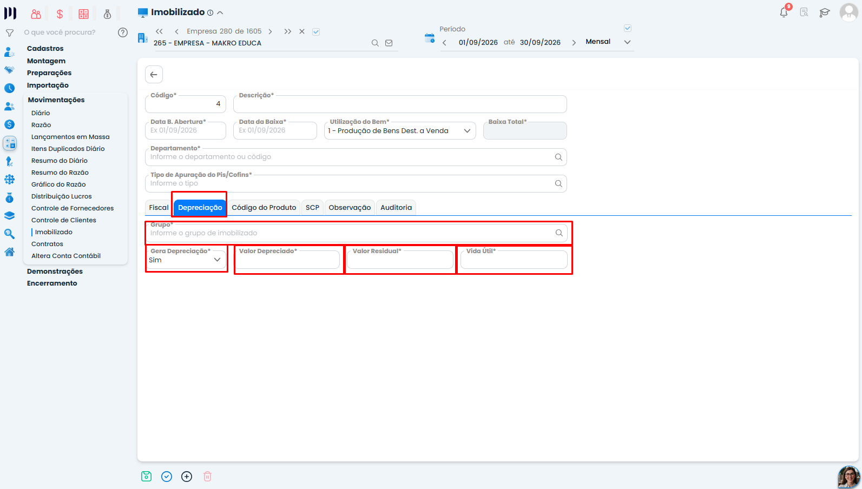Viewport: 862px width, 489px height.
Task: Click the filter funnel icon
Action: [x=10, y=33]
